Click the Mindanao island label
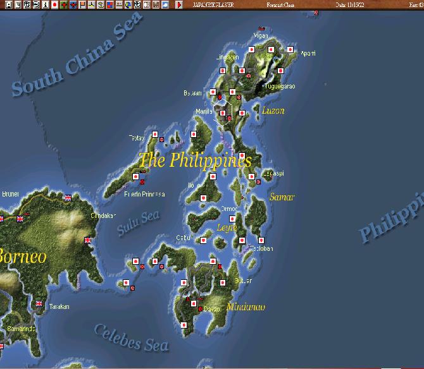This screenshot has width=424, height=369. click(x=246, y=307)
